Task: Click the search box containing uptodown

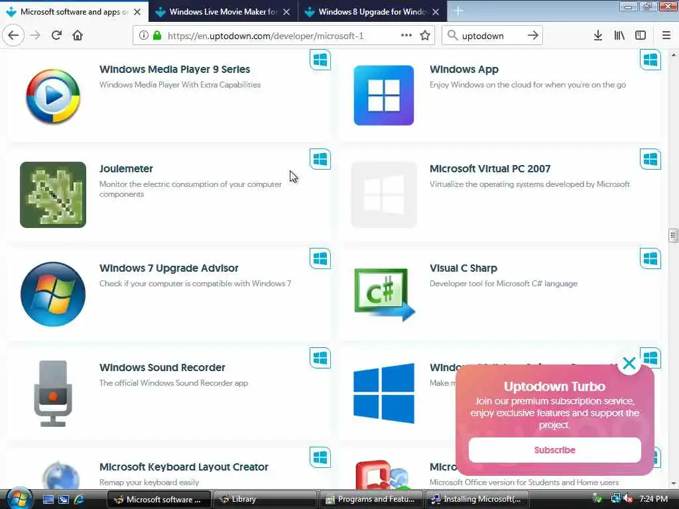Action: (x=491, y=36)
